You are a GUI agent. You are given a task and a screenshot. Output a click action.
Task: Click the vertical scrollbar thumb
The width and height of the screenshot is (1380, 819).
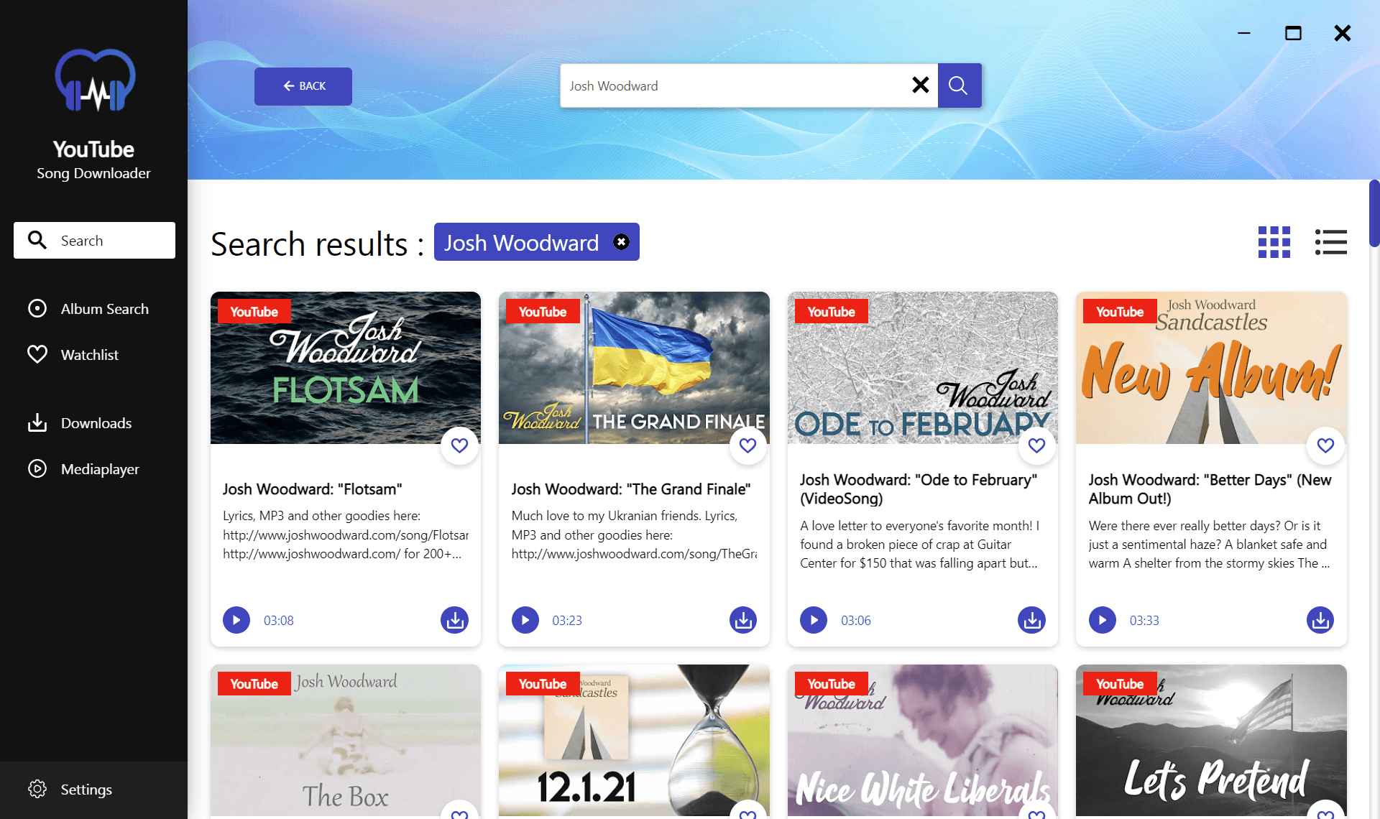(x=1374, y=213)
